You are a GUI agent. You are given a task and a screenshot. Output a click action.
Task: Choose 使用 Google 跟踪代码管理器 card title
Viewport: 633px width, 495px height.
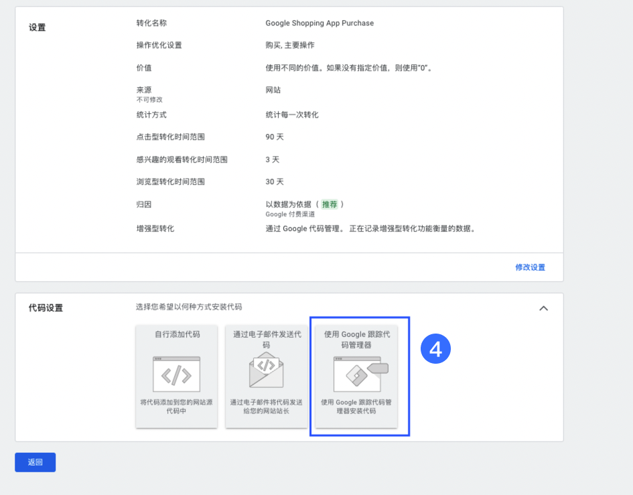point(357,340)
